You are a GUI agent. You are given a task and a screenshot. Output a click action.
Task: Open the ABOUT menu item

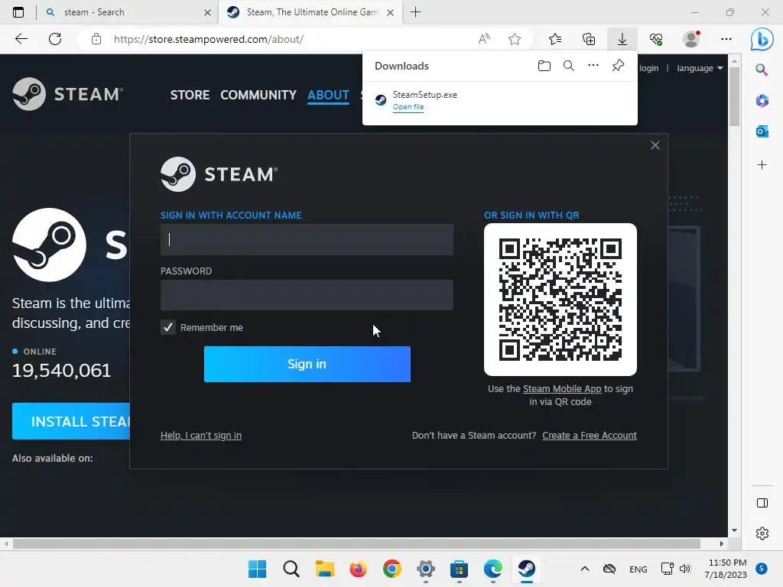click(x=328, y=95)
